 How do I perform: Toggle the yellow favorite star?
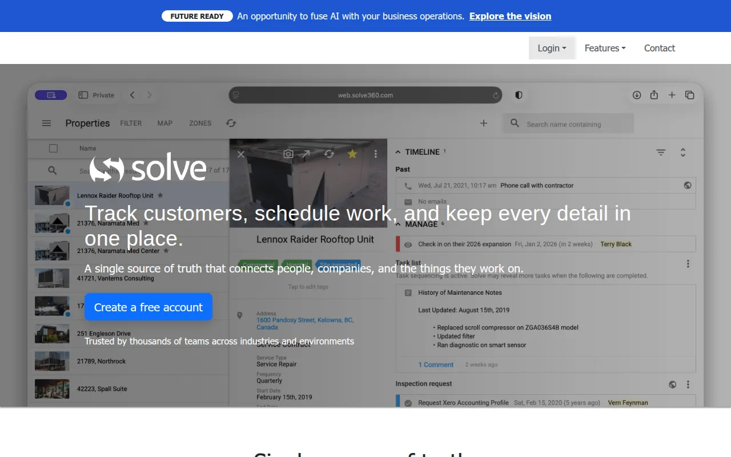(352, 154)
